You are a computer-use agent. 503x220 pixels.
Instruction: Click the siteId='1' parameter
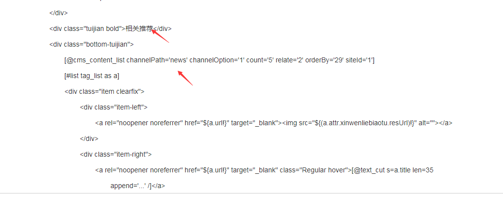(x=362, y=60)
